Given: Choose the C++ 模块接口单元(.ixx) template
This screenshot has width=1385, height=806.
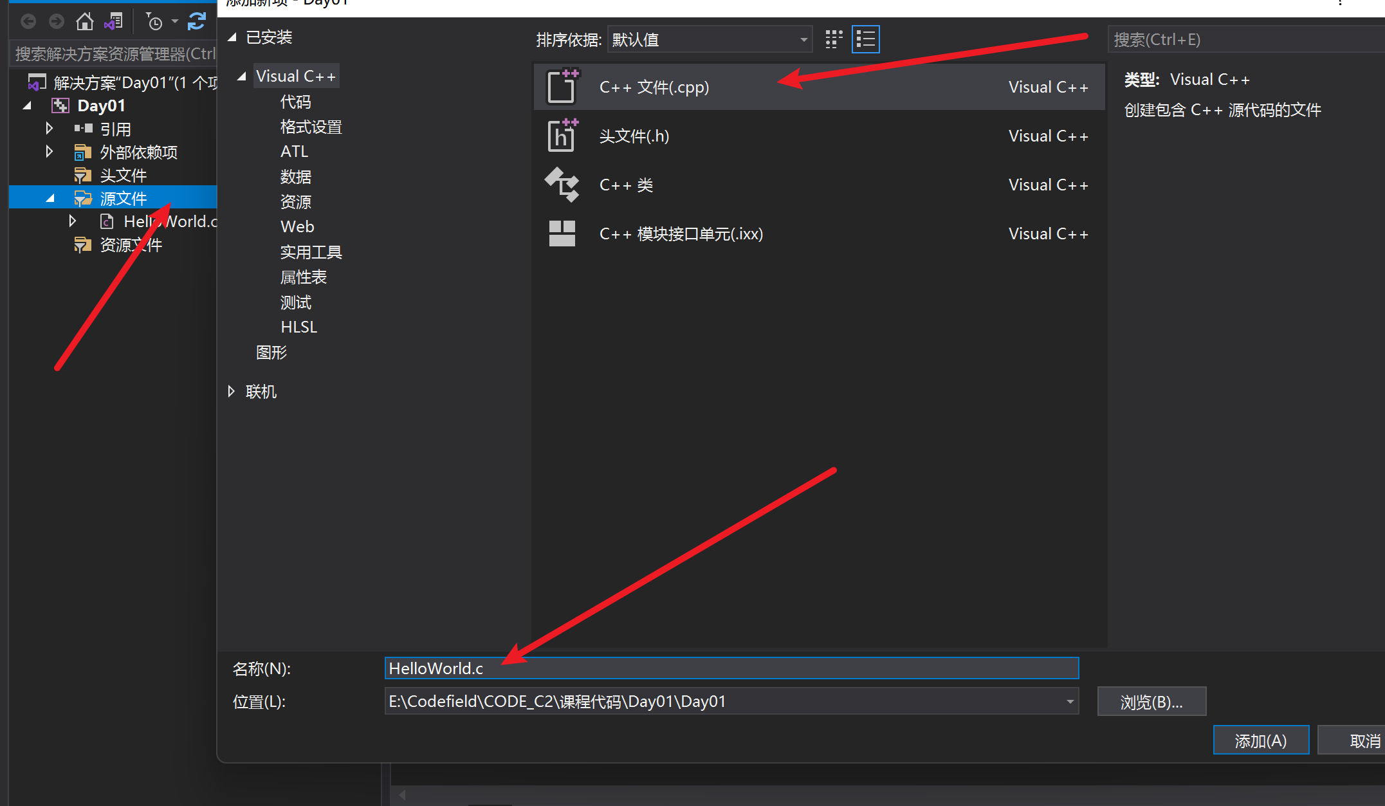Looking at the screenshot, I should 819,234.
